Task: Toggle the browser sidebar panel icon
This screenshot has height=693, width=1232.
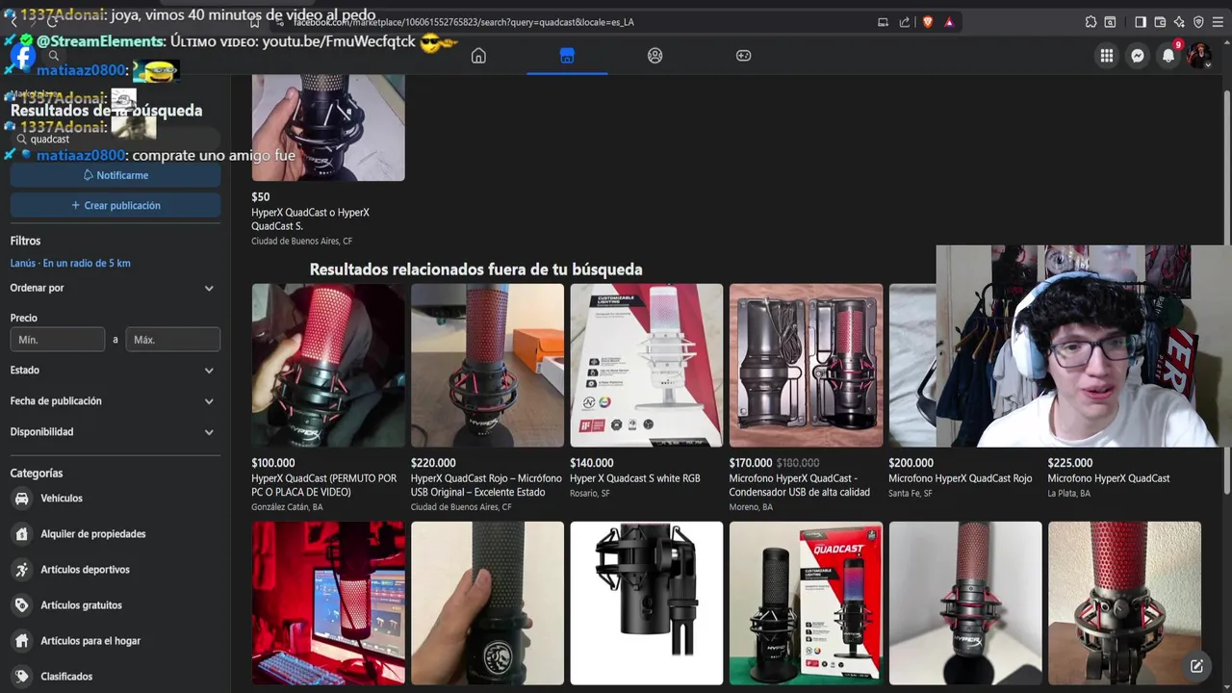Action: 1141,22
